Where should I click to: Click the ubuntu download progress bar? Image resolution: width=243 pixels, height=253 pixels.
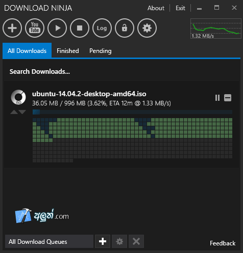[132, 112]
